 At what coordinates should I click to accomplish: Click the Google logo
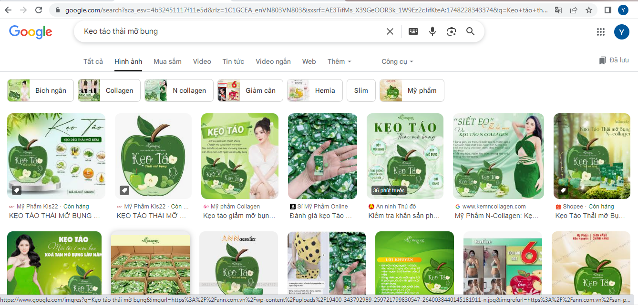(x=31, y=32)
